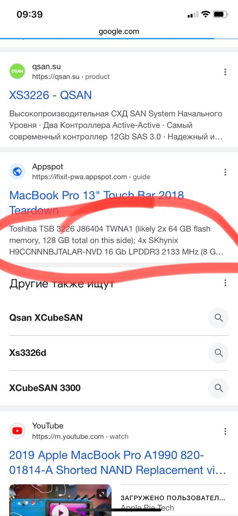Tap the search icon next to Xs3326d
The image size is (238, 516).
pos(219,353)
